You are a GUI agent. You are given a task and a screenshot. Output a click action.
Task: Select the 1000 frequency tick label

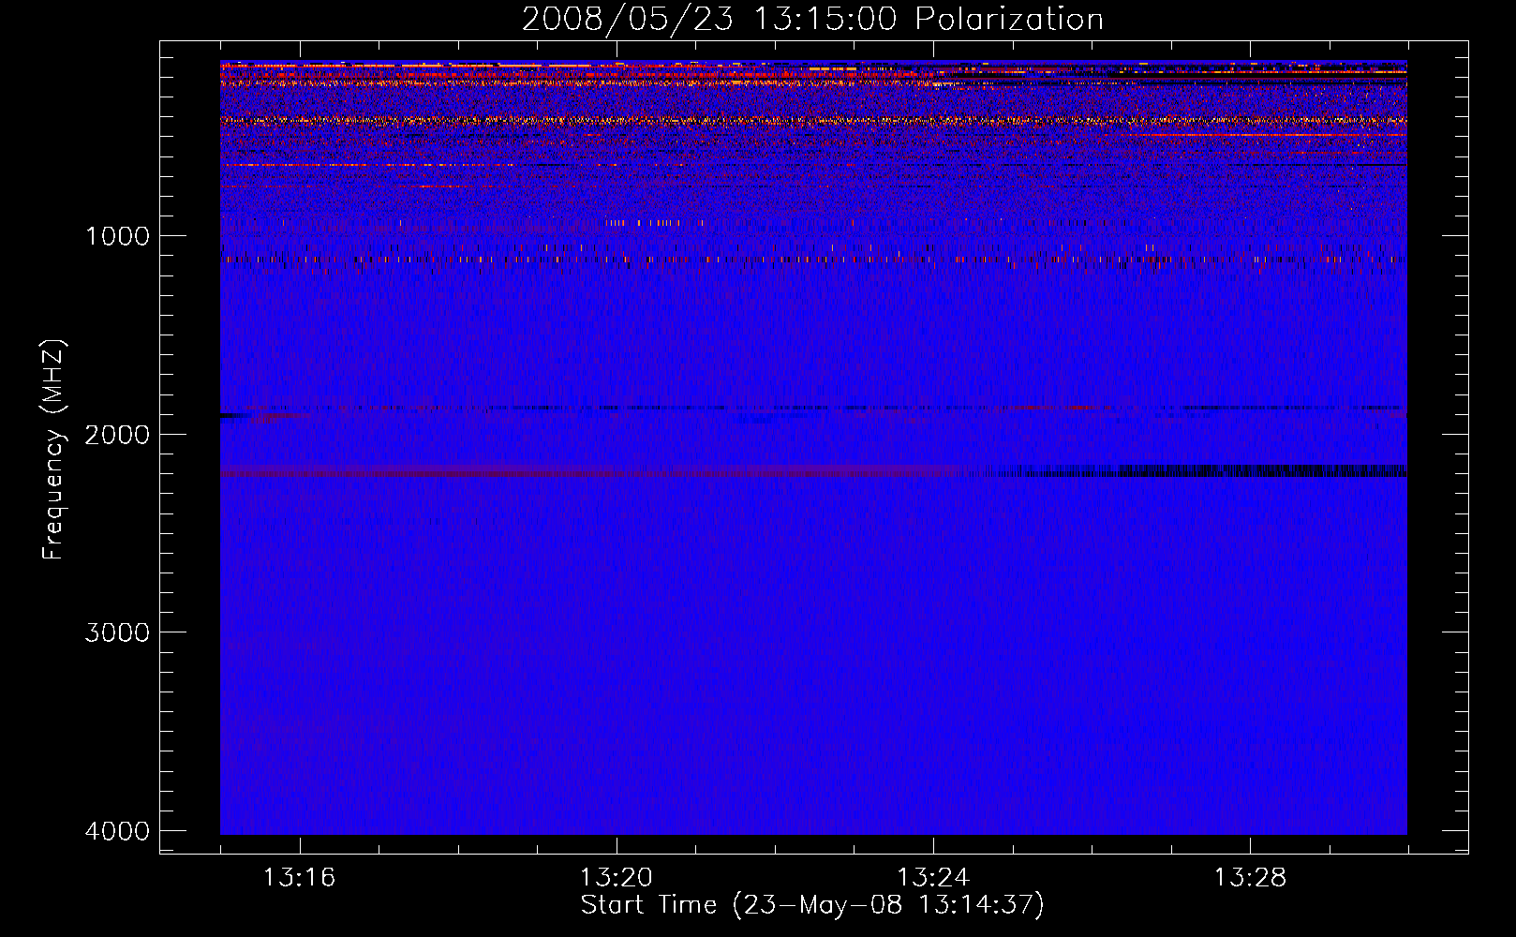click(x=118, y=236)
